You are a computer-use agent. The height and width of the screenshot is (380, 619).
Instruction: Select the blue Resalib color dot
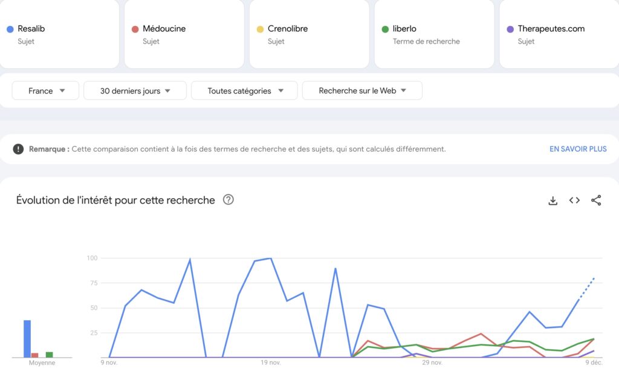tap(9, 28)
